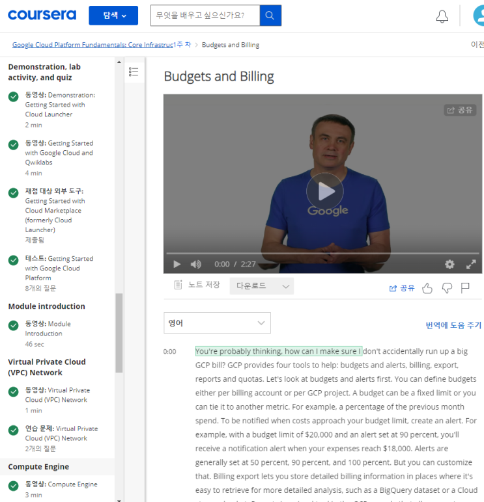Jump to 0:00 transcript timestamp
Image resolution: width=484 pixels, height=502 pixels.
point(169,352)
